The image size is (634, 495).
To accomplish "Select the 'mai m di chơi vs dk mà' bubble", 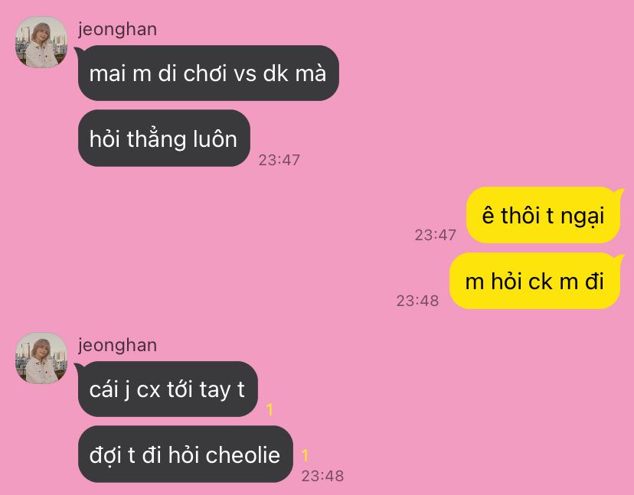I will tap(208, 73).
